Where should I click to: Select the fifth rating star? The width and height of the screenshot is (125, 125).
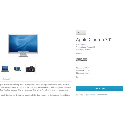pos(87,95)
